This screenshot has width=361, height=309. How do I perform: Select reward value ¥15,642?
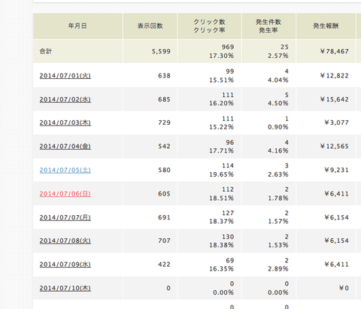pos(335,99)
